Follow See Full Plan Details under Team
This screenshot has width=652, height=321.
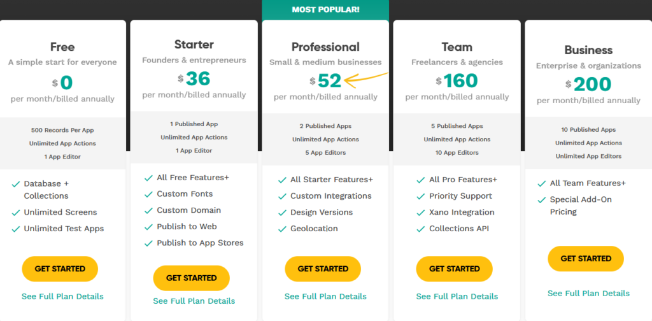(x=457, y=296)
